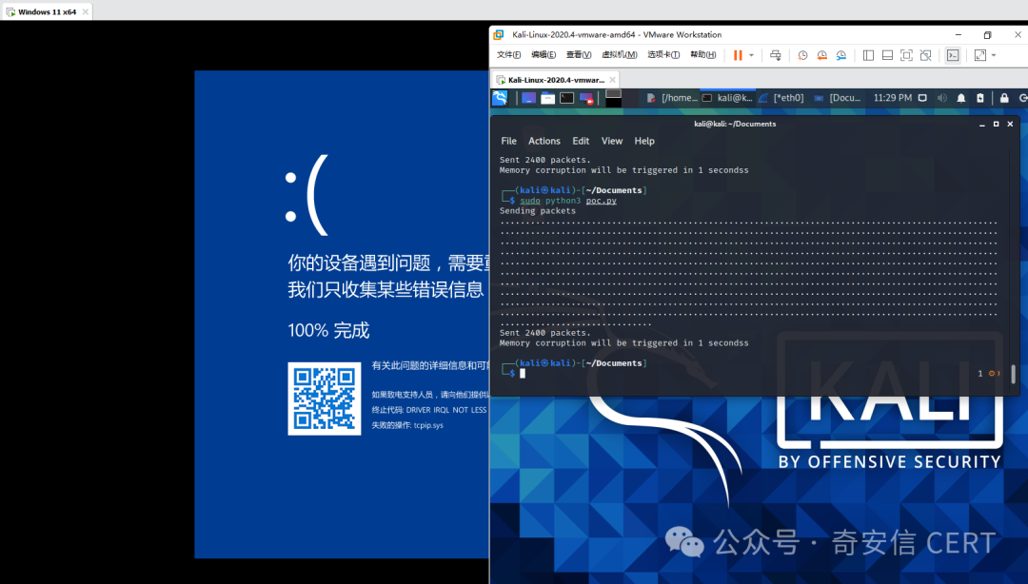Viewport: 1028px width, 584px height.
Task: Open the Help menu in Kali terminal
Action: 644,141
